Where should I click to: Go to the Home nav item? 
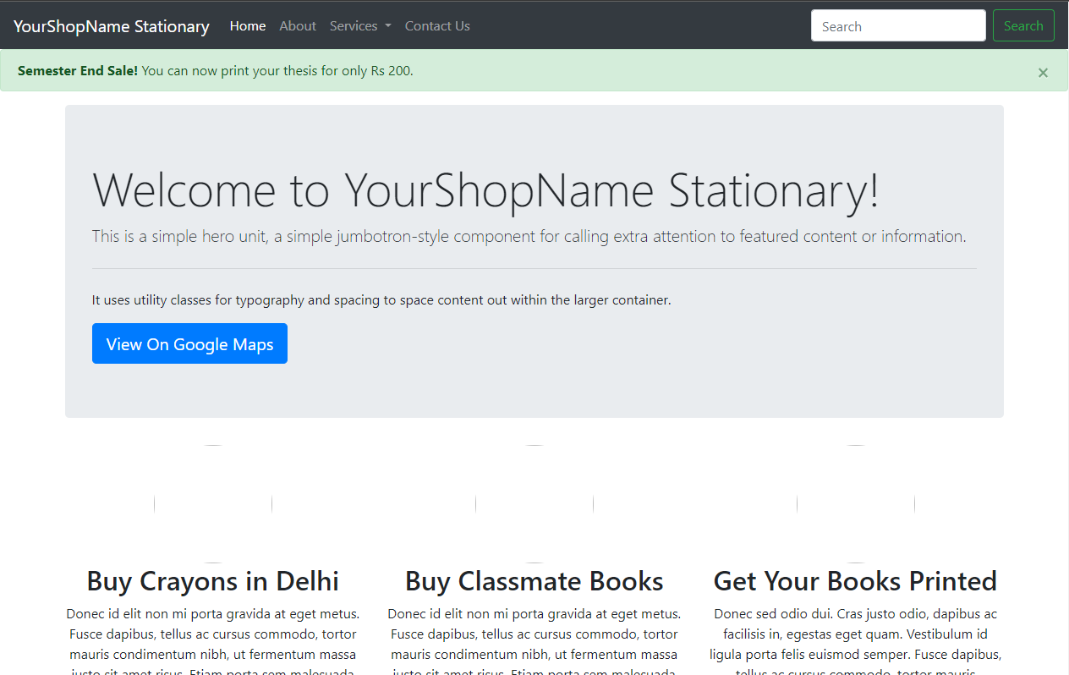[x=248, y=26]
